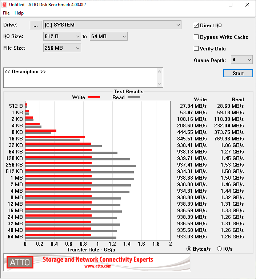This screenshot has height=279, width=256.
Task: Click the 512 B row label
Action: coord(16,106)
